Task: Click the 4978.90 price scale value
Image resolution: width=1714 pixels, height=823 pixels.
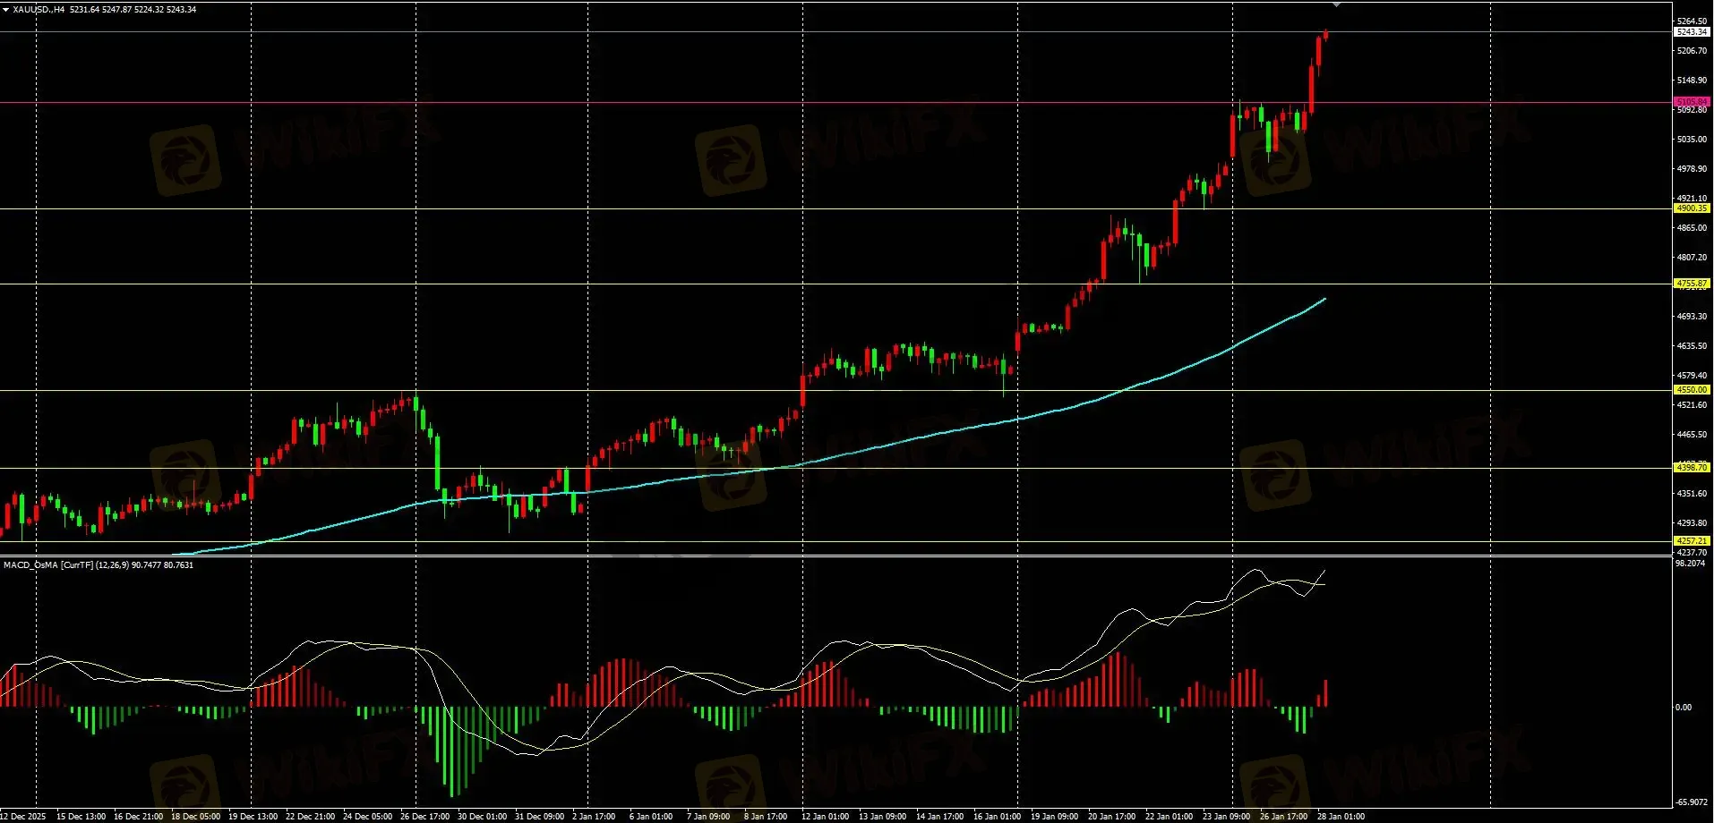Action: [1692, 169]
